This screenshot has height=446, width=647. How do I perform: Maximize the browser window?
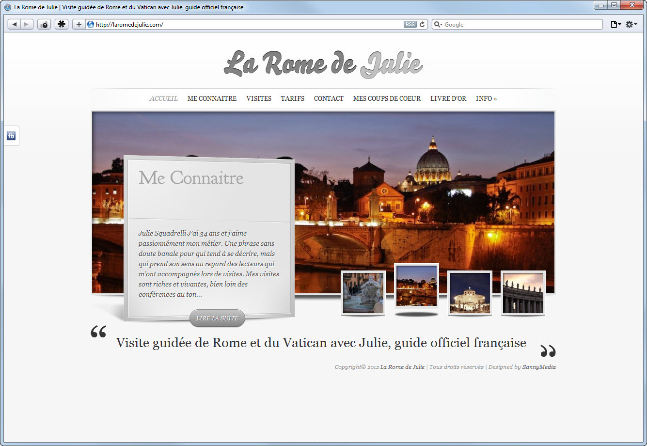614,5
